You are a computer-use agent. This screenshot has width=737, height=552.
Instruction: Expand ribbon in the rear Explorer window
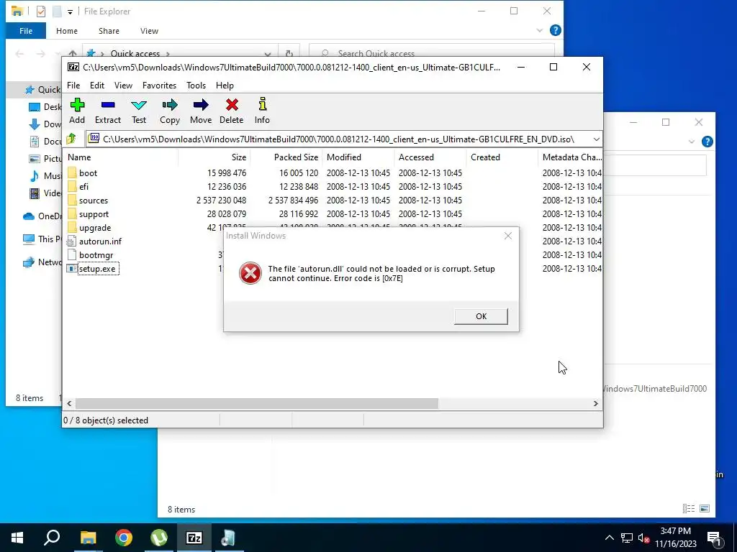click(692, 142)
